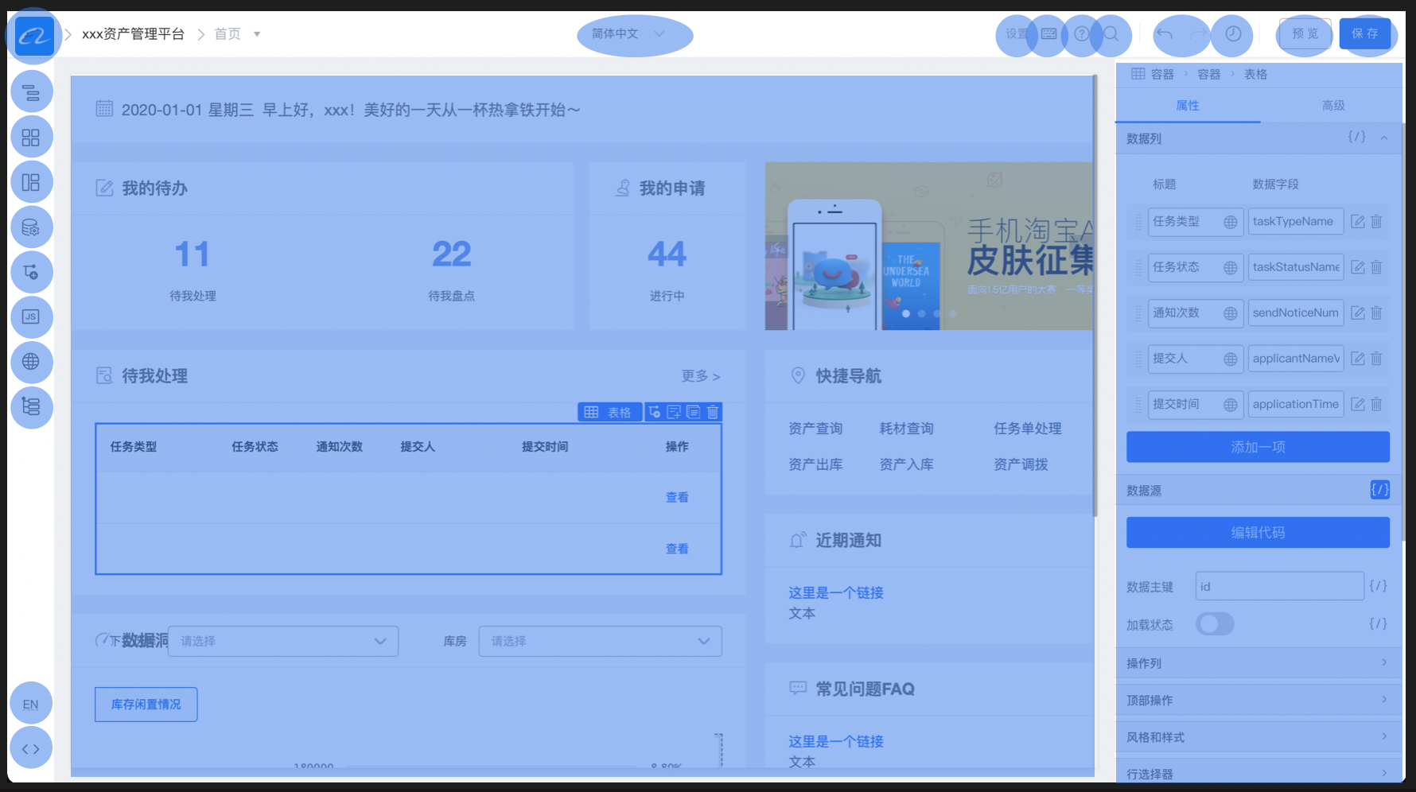This screenshot has width=1416, height=792.
Task: Open the keyboard shortcuts icon
Action: pyautogui.click(x=1048, y=34)
